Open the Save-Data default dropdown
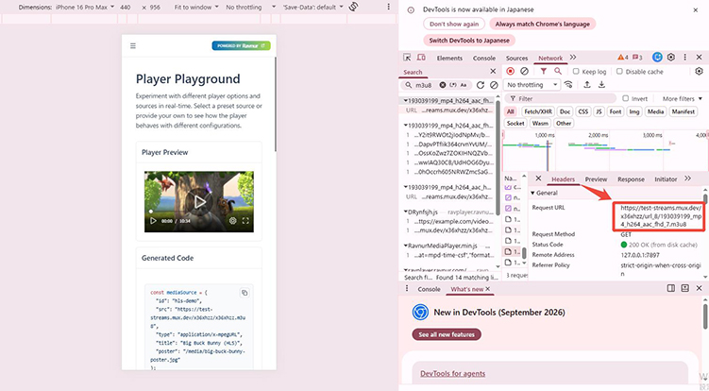Image resolution: width=709 pixels, height=391 pixels. point(312,7)
